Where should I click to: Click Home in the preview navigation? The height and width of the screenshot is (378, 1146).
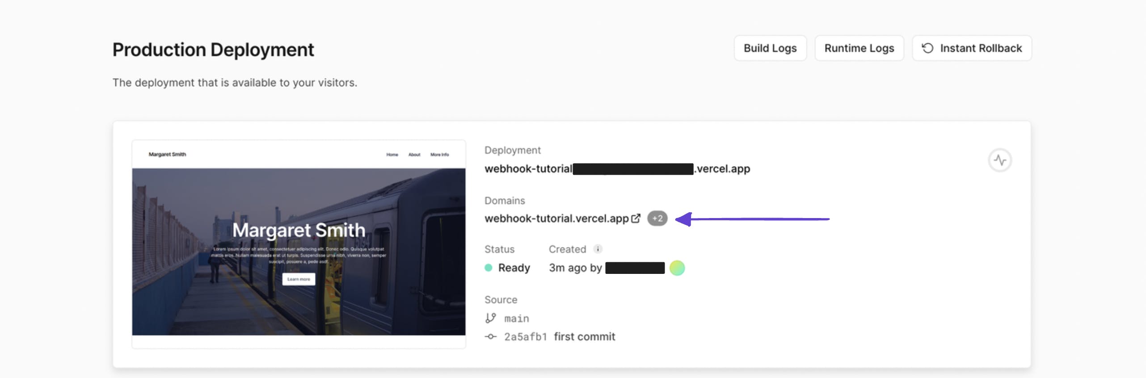(x=392, y=155)
